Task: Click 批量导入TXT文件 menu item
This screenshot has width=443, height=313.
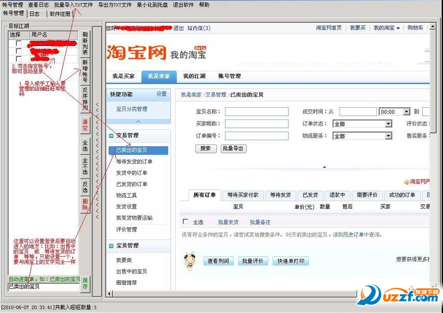Action: 73,5
